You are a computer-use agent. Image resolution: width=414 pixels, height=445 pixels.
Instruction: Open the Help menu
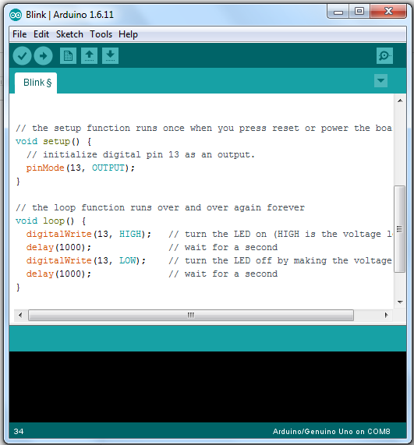[x=128, y=34]
